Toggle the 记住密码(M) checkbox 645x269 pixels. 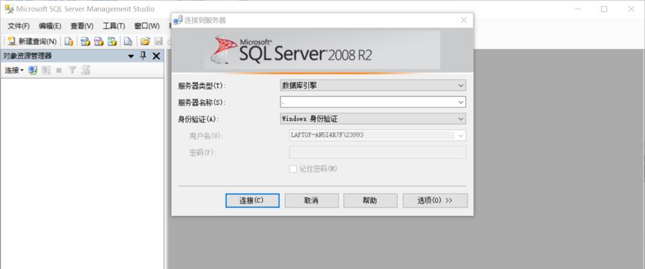coord(293,169)
